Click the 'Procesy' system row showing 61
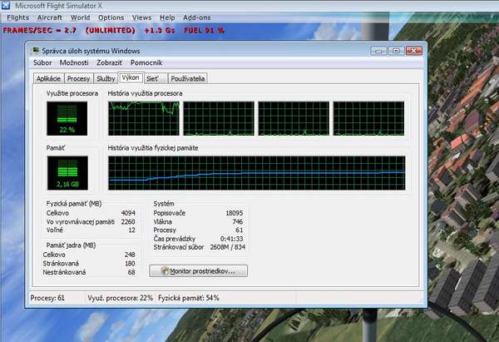This screenshot has height=342, width=499. (198, 230)
